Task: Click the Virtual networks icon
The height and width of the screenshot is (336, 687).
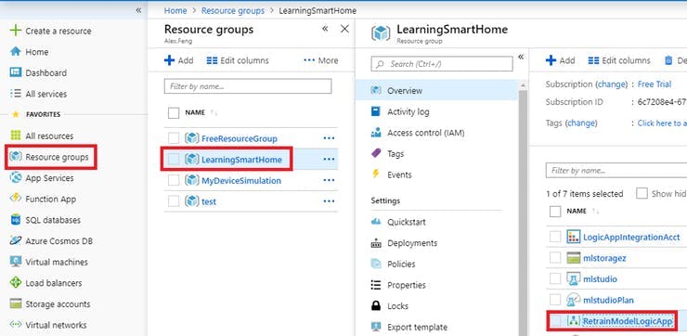Action: [16, 325]
